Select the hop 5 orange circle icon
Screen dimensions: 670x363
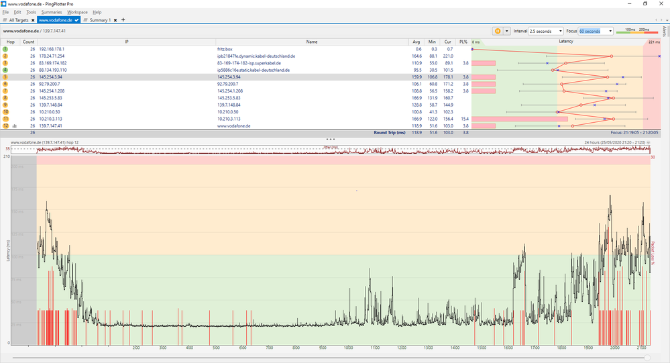(5, 77)
